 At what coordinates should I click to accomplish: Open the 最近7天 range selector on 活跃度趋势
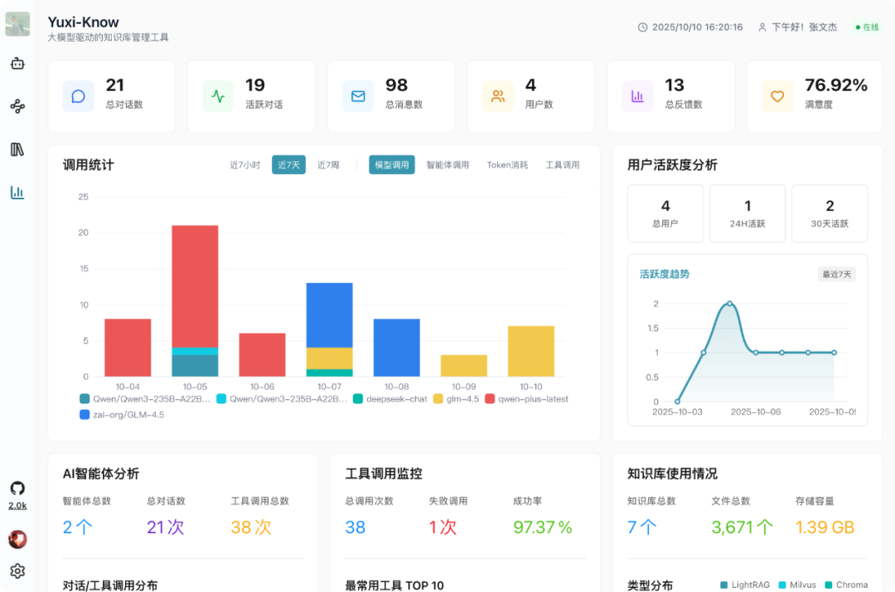pyautogui.click(x=837, y=274)
